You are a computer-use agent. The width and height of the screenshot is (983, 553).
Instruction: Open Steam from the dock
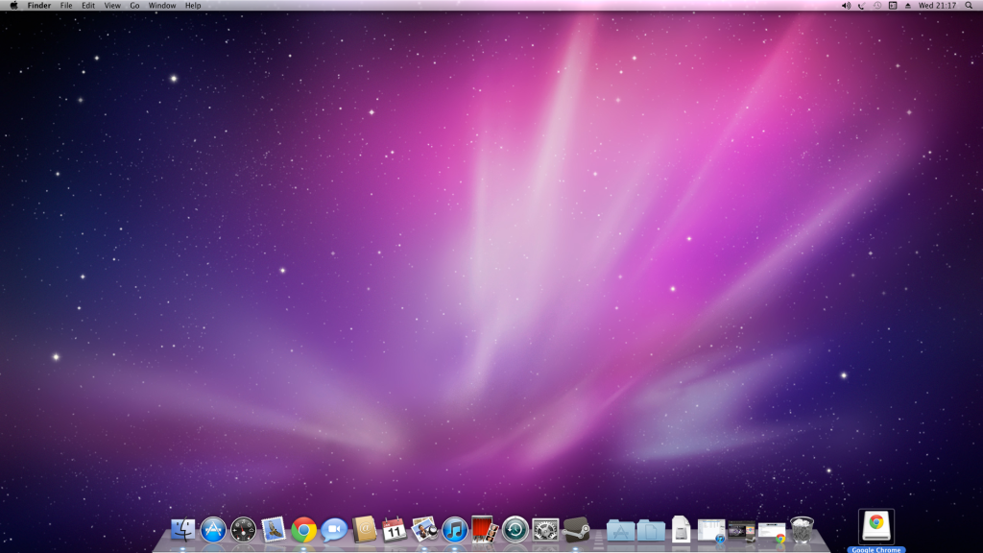click(576, 529)
